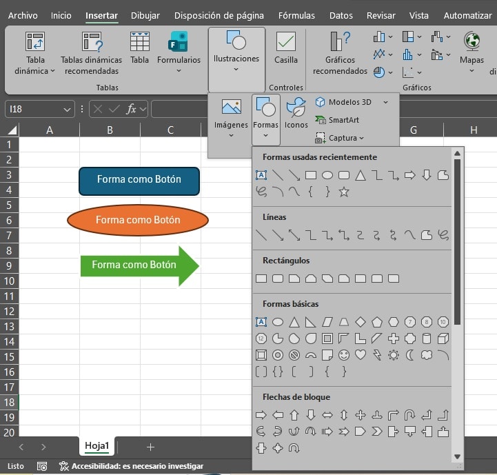Select the isosceles triangle in recently used shapes
Image resolution: width=497 pixels, height=475 pixels.
[x=361, y=175]
